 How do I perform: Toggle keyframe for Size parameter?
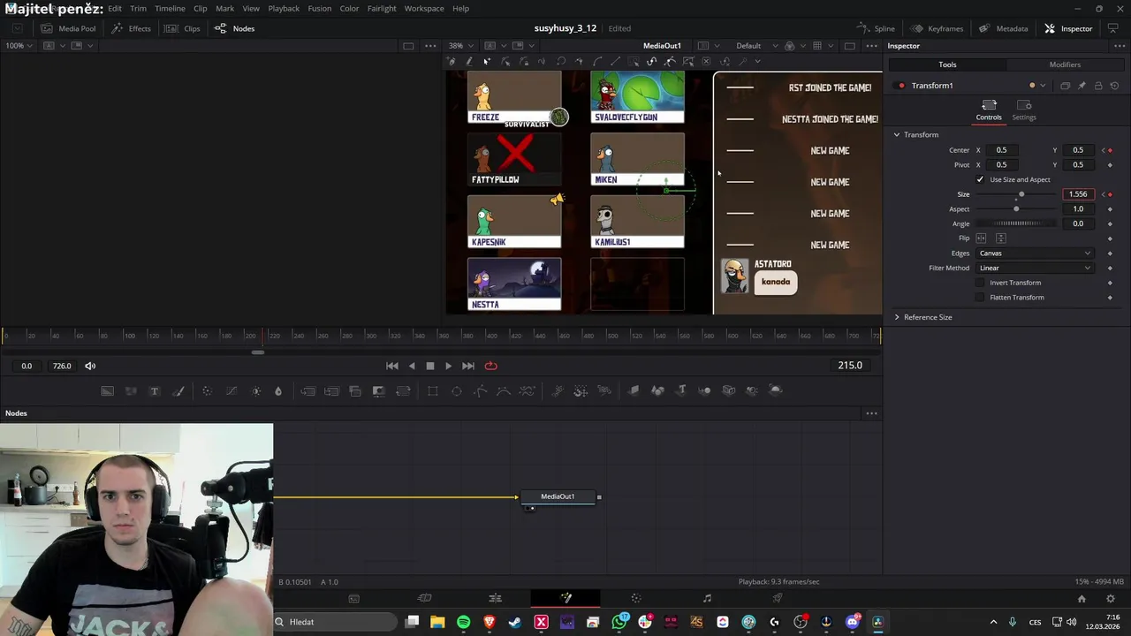click(1110, 194)
